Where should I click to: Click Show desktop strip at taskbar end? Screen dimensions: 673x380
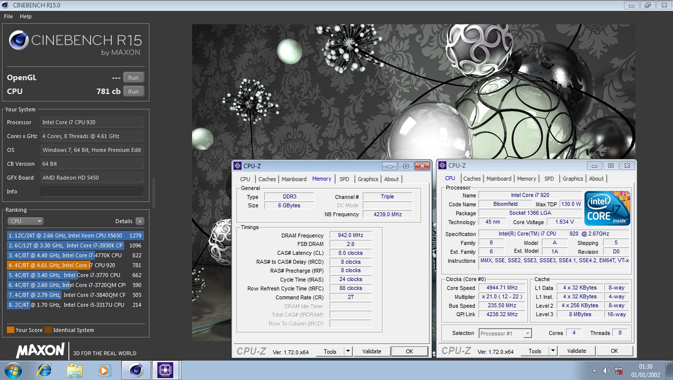tap(669, 371)
